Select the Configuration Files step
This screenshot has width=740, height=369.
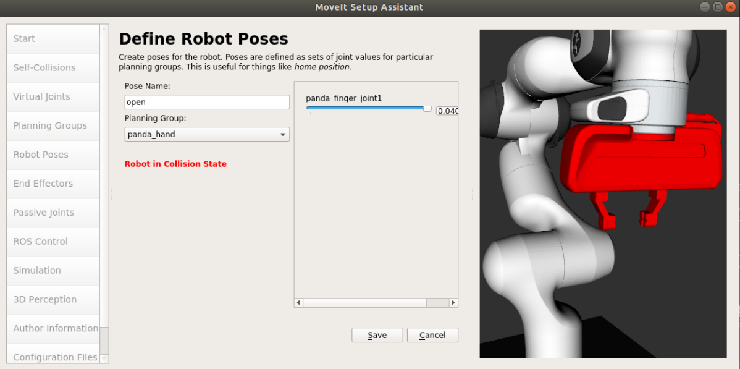pos(54,357)
